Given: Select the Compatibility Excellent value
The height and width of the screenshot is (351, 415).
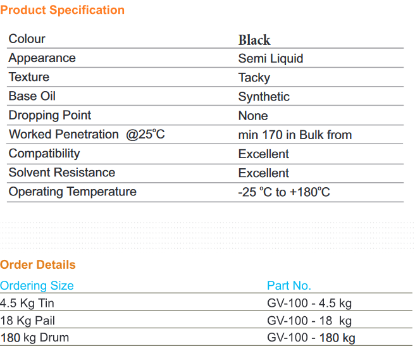Looking at the screenshot, I should coord(264,154).
